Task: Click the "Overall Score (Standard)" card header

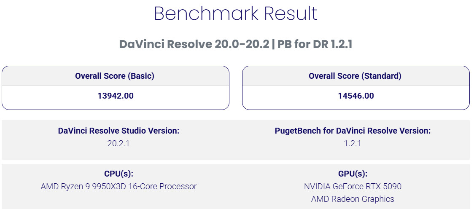Action: tap(355, 76)
